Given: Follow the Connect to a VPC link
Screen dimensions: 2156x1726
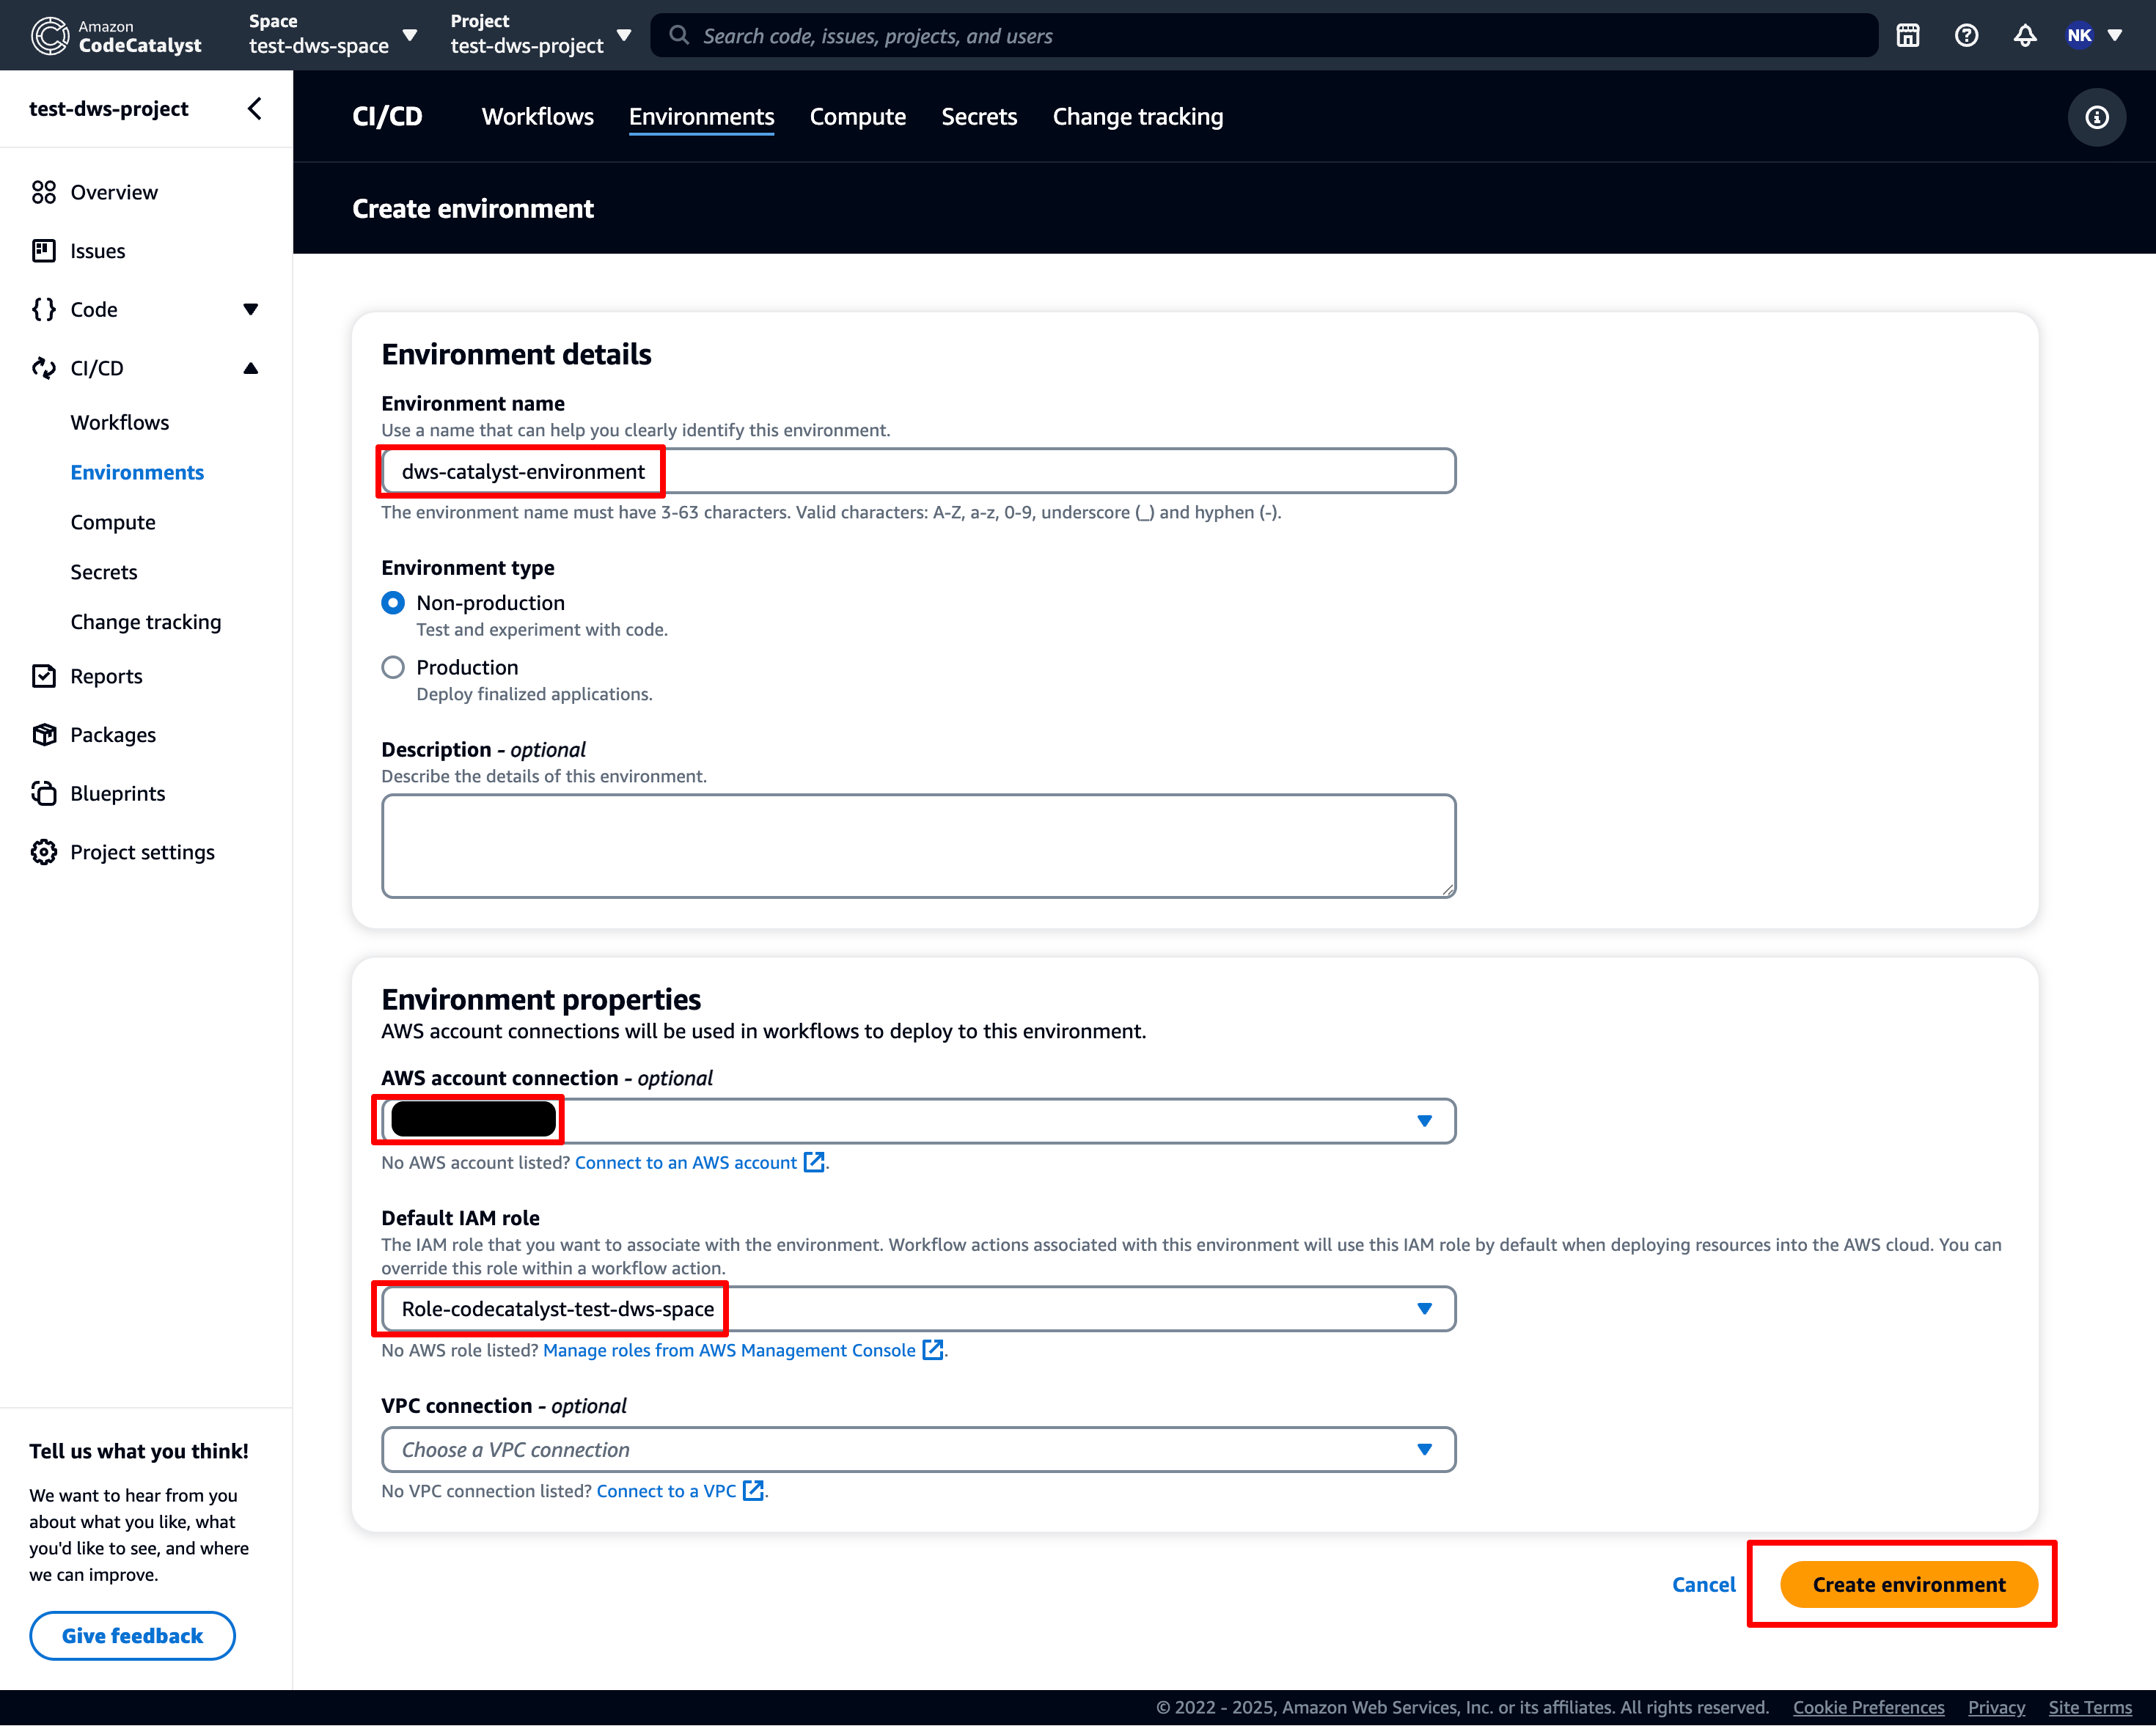Looking at the screenshot, I should [x=666, y=1490].
